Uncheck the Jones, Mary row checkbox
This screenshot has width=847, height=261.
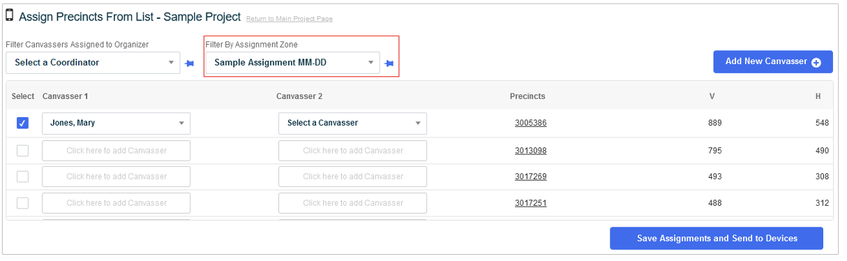click(22, 123)
